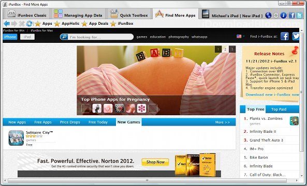Open the Apps bookmark
The width and height of the screenshot is (307, 186).
click(x=43, y=24)
